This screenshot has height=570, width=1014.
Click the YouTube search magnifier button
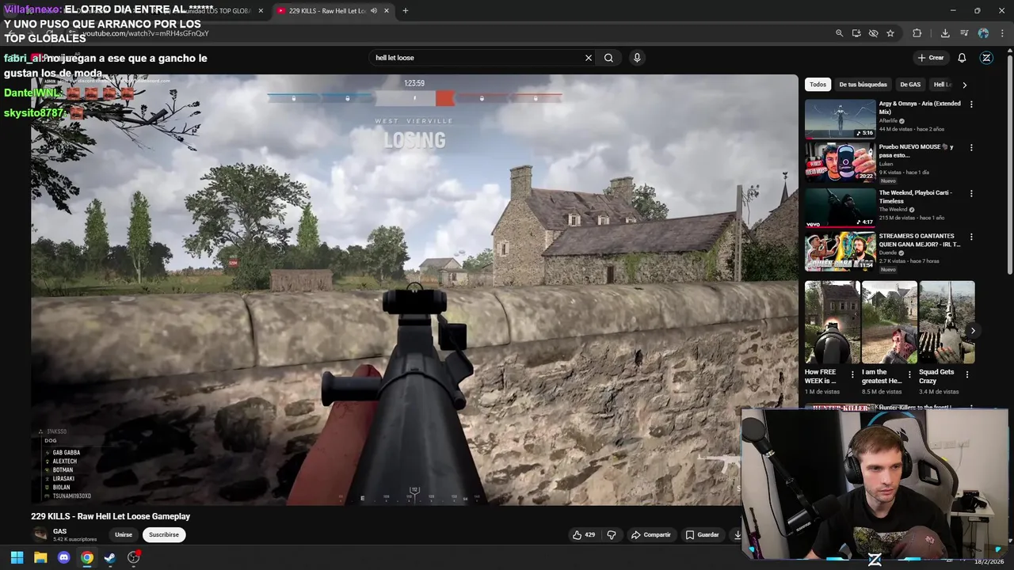pos(608,58)
